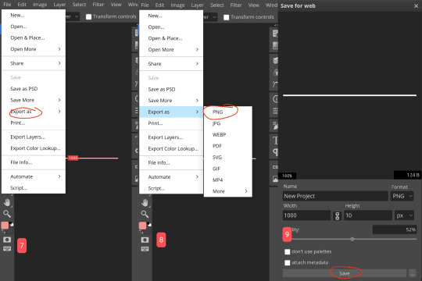The width and height of the screenshot is (422, 281).
Task: Choose Save as PSD in the left File menu
Action: click(34, 89)
